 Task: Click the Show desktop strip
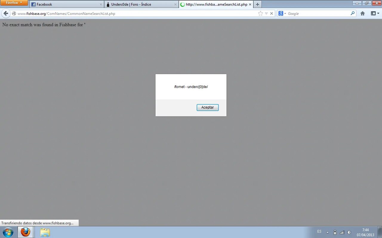click(x=380, y=232)
